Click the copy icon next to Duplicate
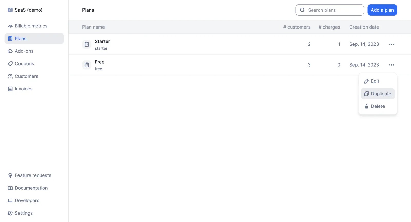The image size is (411, 222). pos(367,94)
